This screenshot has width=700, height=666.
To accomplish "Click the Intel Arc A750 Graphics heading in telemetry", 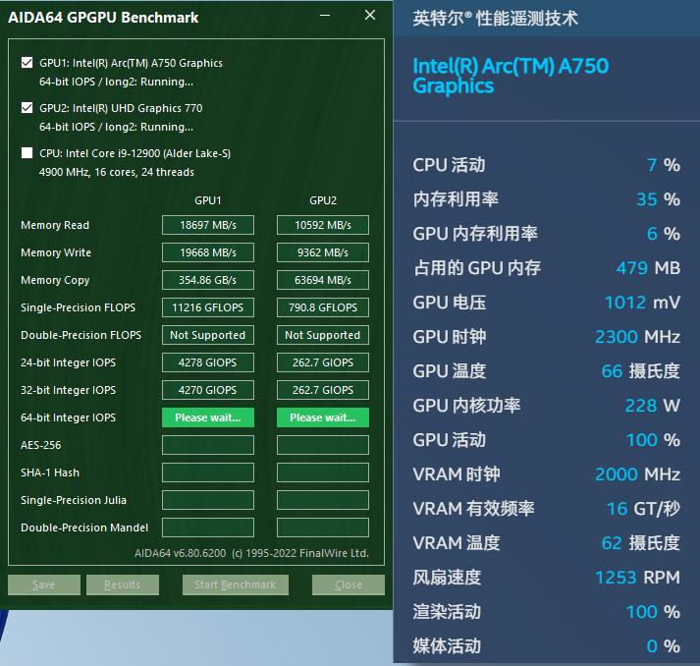I will [x=511, y=76].
